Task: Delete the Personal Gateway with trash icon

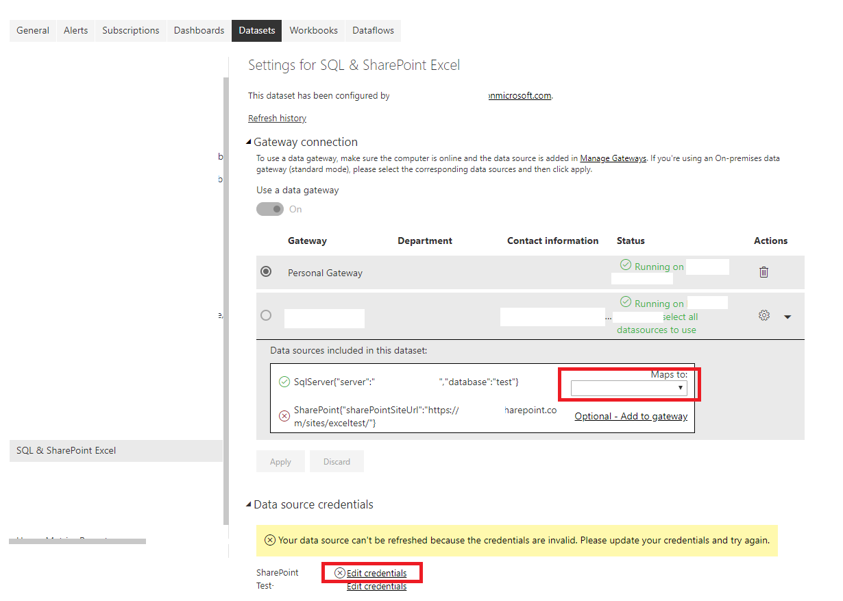Action: pyautogui.click(x=763, y=272)
